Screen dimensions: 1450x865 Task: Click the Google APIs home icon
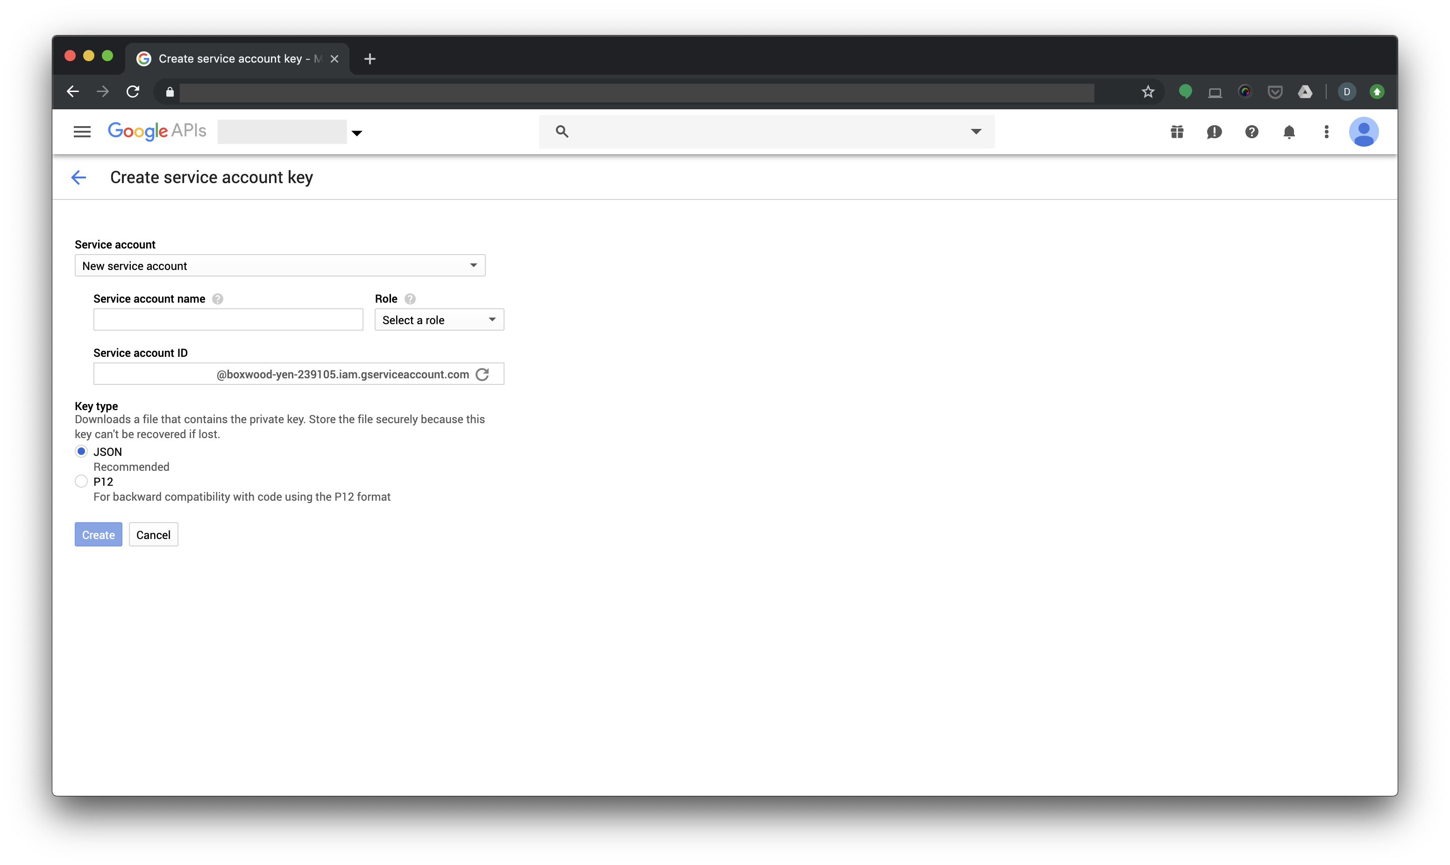point(156,132)
